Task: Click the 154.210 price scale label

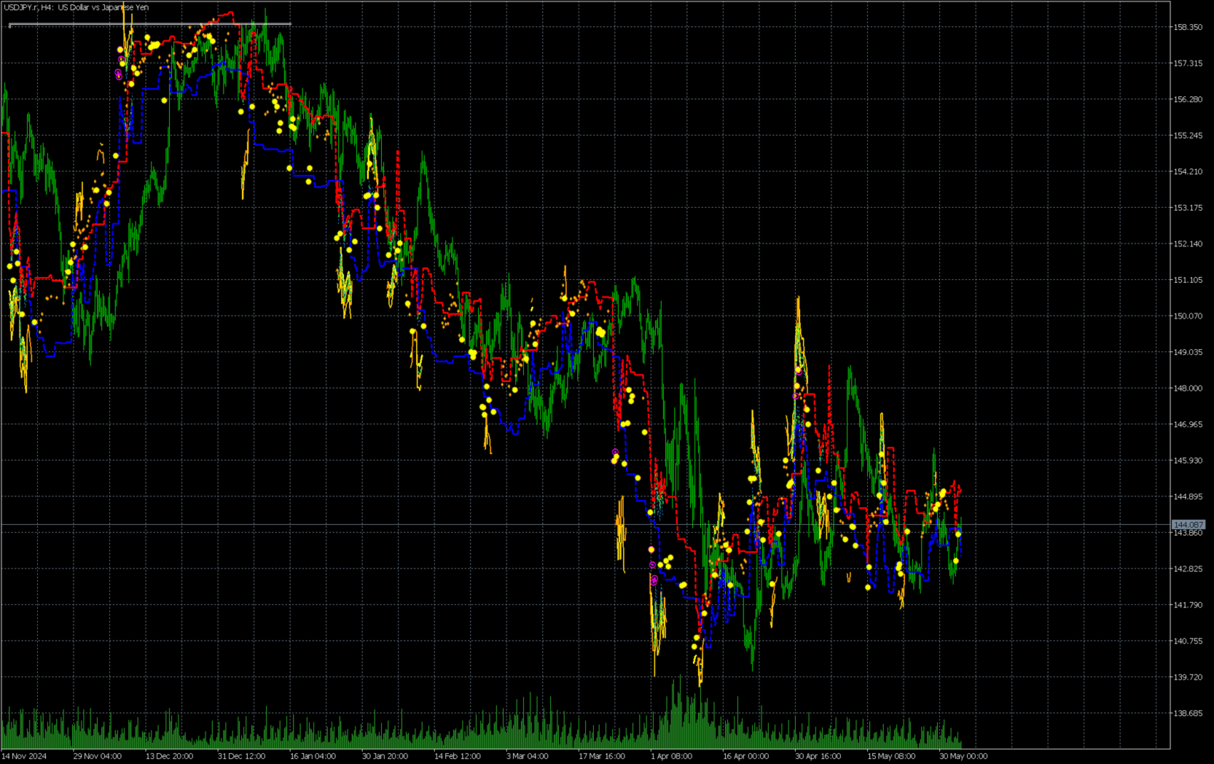Action: click(x=1188, y=171)
